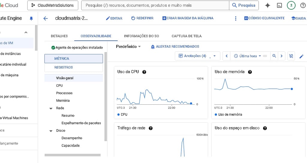307x163 pixels.
Task: Click CRIAR IMAGEM DA MÁQUINA
Action: pos(188,18)
